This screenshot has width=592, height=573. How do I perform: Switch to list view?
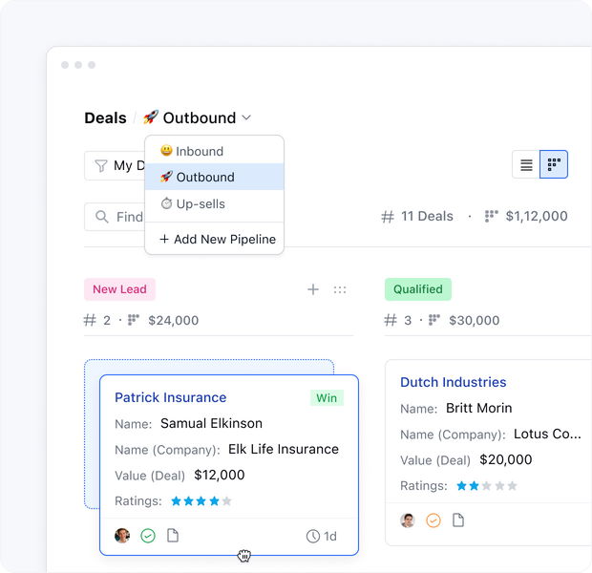point(526,164)
